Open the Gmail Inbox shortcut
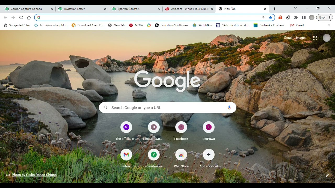Screen dimensions: 335x188 click(126, 158)
